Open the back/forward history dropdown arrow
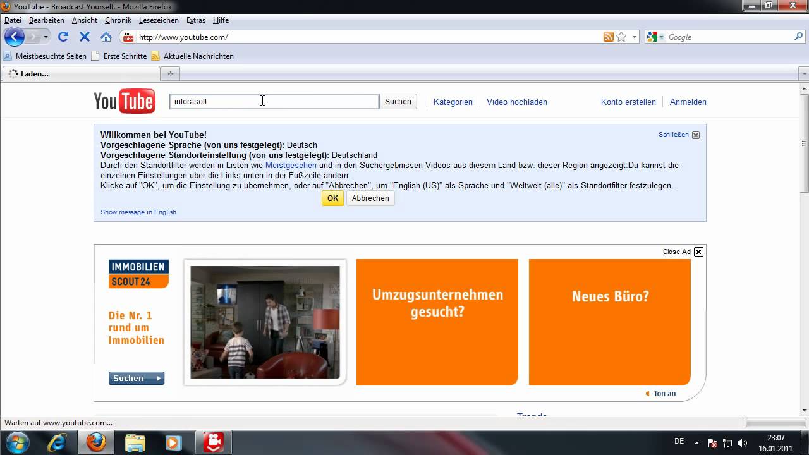 (x=46, y=37)
